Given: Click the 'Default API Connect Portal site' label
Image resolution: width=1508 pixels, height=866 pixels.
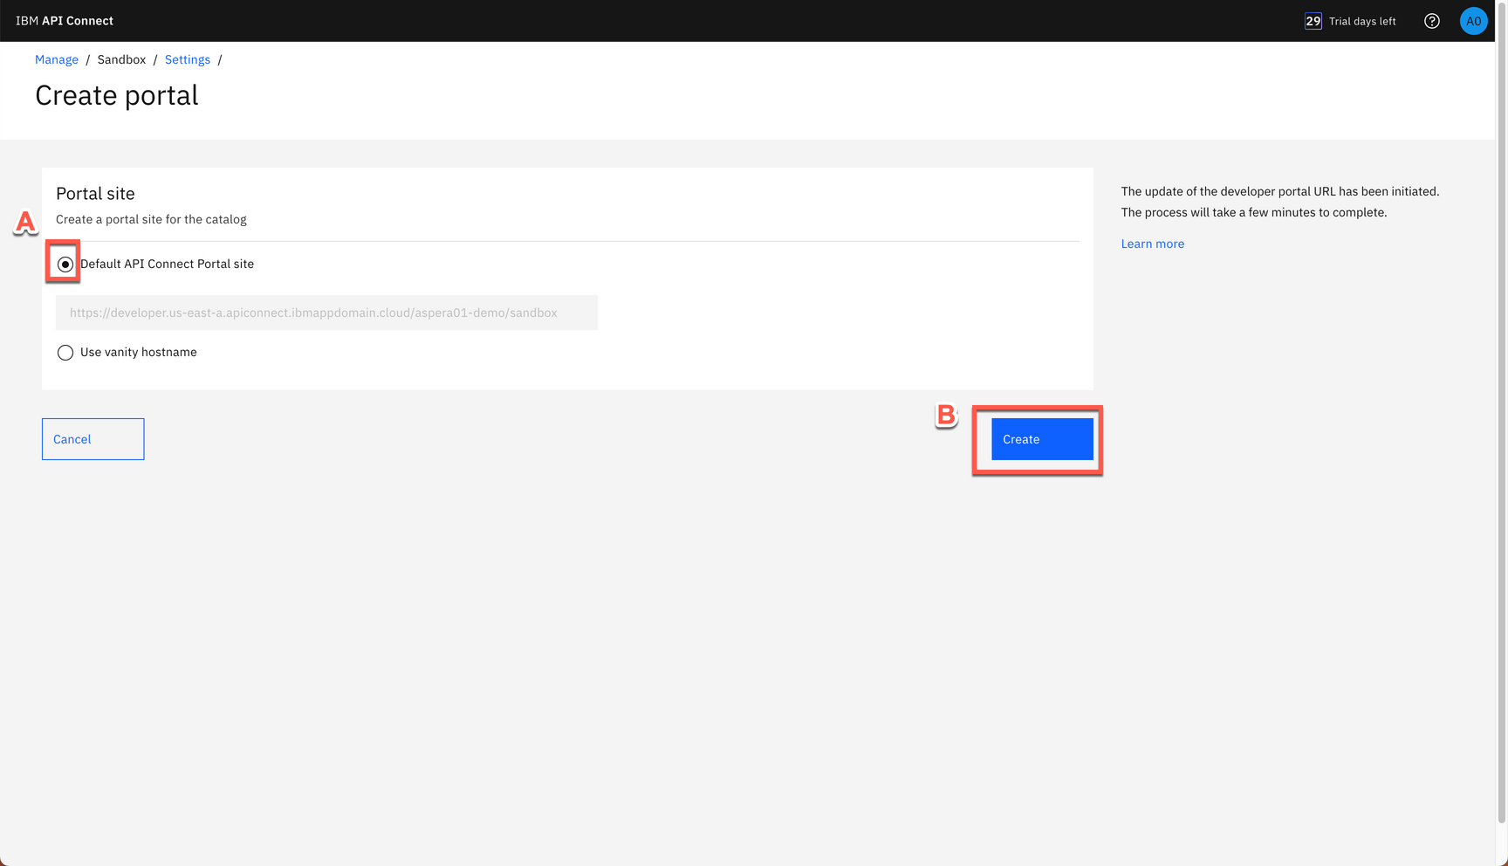Looking at the screenshot, I should pyautogui.click(x=167, y=264).
